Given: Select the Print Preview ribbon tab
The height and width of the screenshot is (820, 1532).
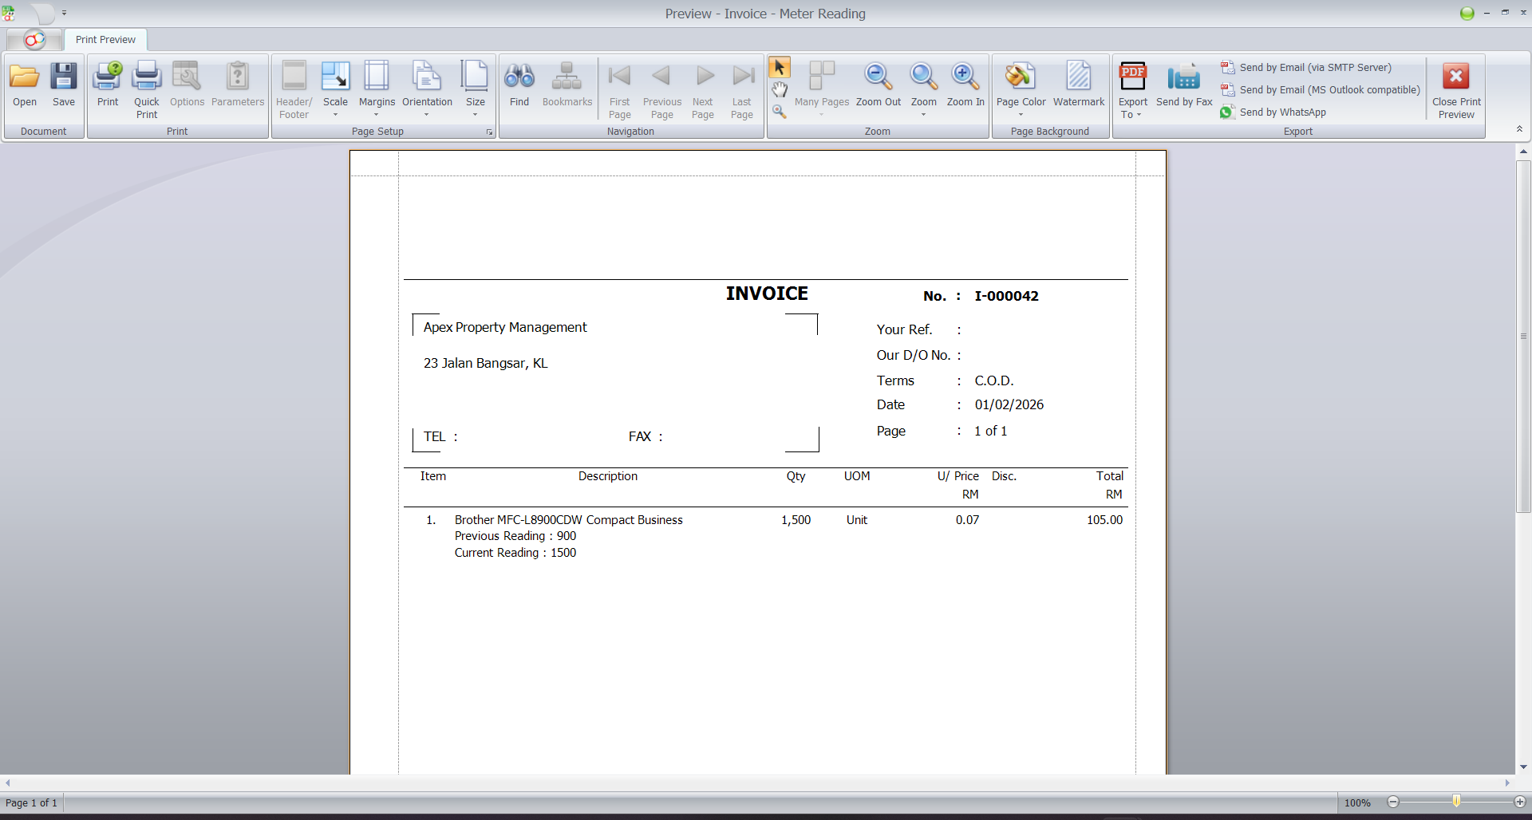Looking at the screenshot, I should (x=105, y=40).
